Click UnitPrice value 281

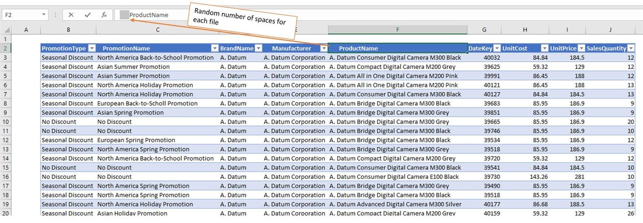(x=580, y=176)
